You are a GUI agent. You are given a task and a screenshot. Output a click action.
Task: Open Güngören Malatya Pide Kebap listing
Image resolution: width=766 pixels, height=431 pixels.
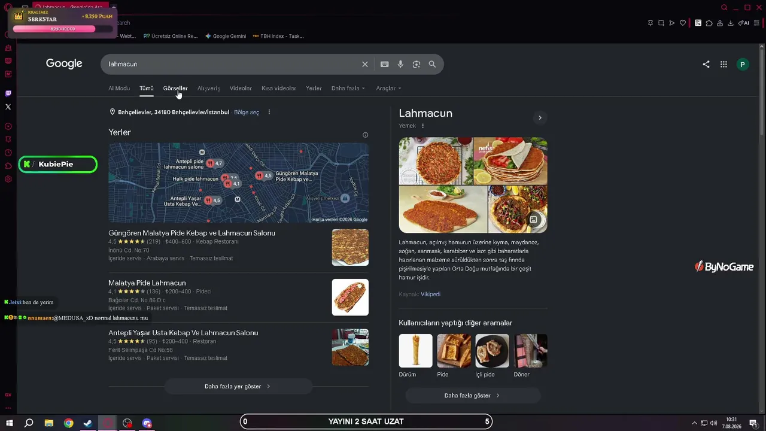tap(191, 233)
